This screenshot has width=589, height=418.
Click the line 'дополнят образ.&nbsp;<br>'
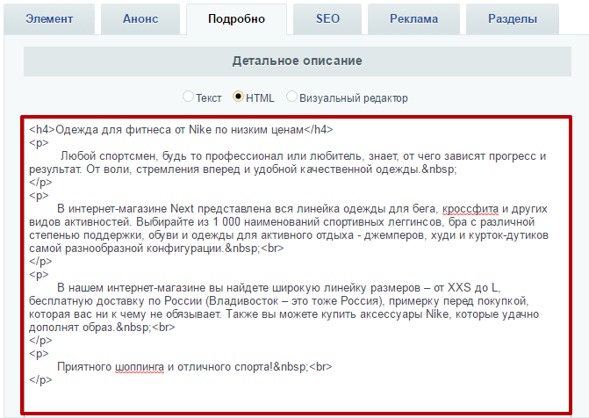coord(102,327)
